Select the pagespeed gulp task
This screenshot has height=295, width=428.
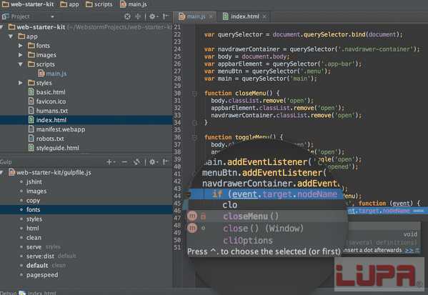[42, 275]
